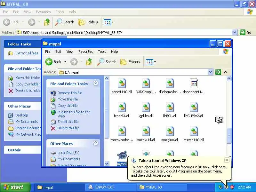Click Copy this file link
The width and height of the screenshot is (256, 192).
click(68, 106)
